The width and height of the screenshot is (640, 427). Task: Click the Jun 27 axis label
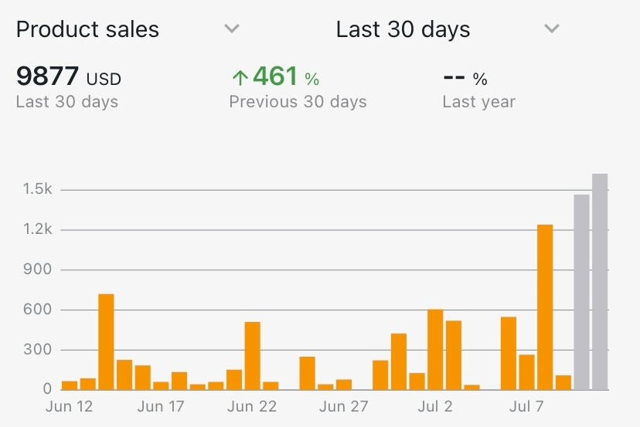(344, 406)
